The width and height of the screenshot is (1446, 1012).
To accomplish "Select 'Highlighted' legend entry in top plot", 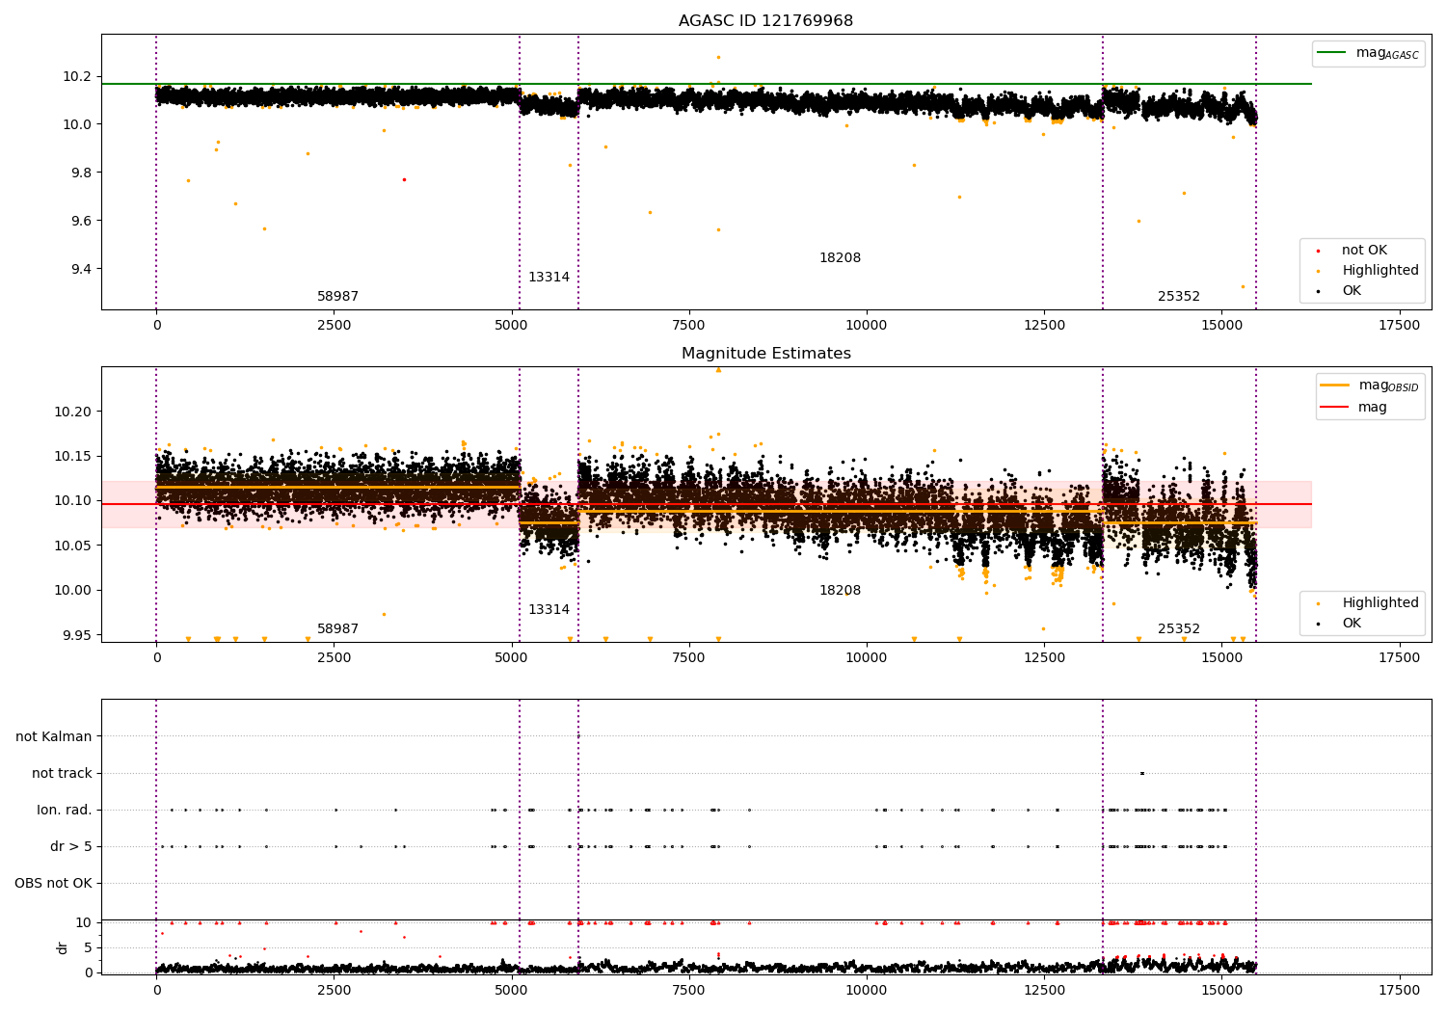I will [x=1380, y=271].
